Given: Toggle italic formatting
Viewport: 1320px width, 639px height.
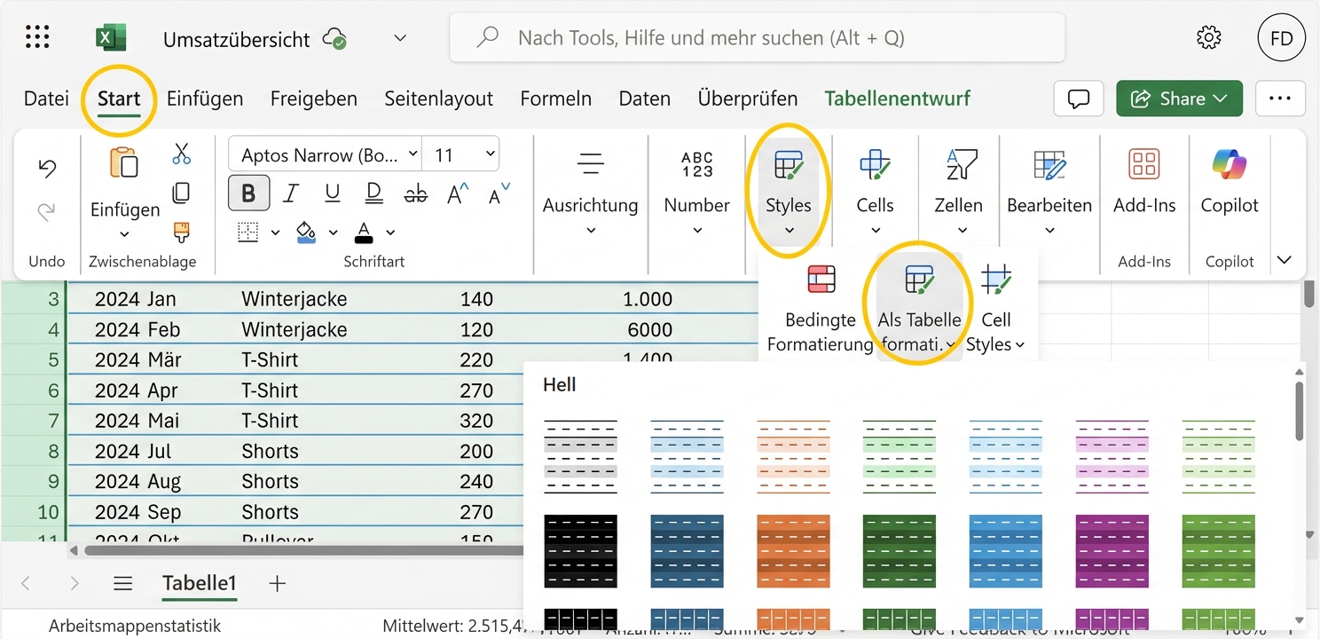Looking at the screenshot, I should [x=290, y=193].
